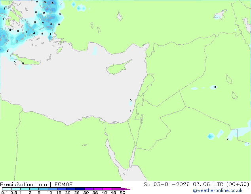Select the 0.1–0.5 mm palest legend swatch
This screenshot has width=251, height=194.
(7, 189)
